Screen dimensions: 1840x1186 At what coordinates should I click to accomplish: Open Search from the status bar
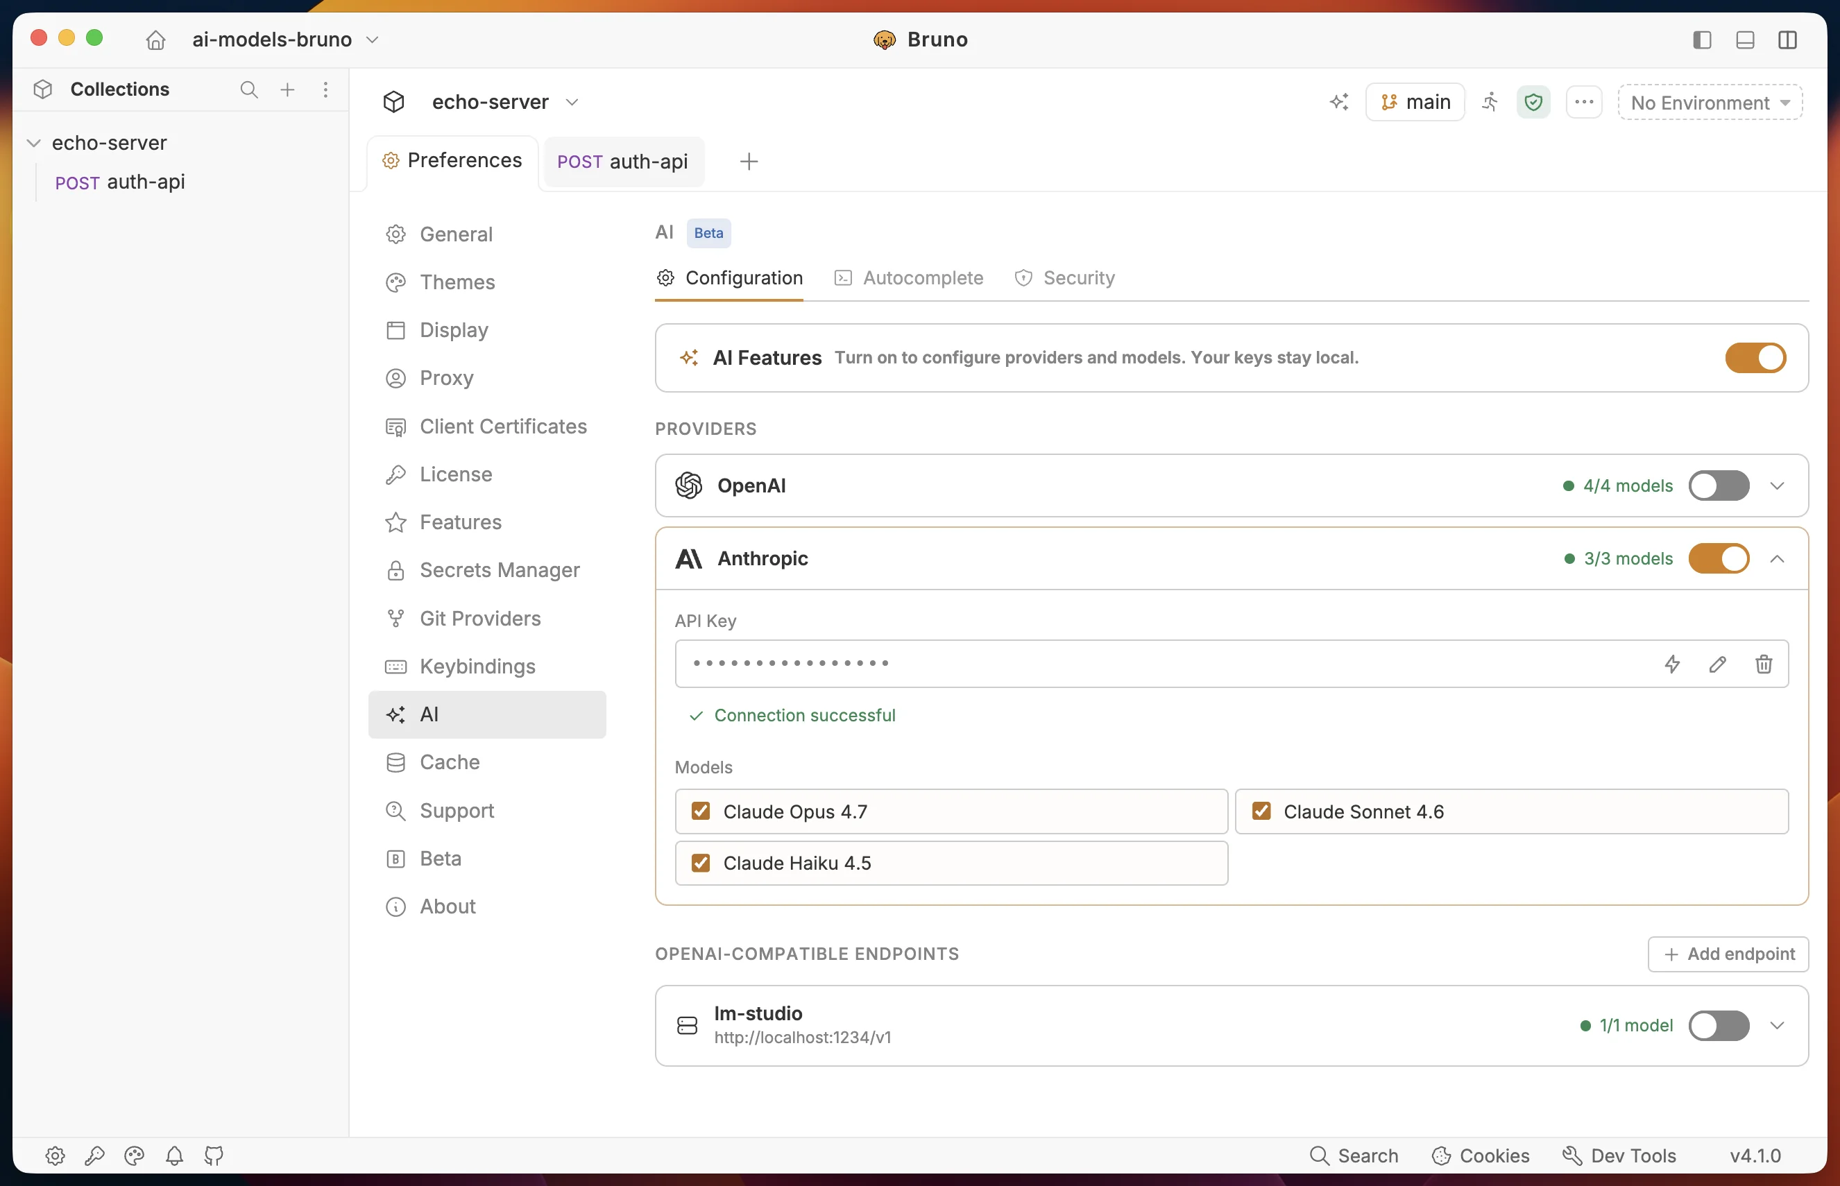[x=1354, y=1155]
